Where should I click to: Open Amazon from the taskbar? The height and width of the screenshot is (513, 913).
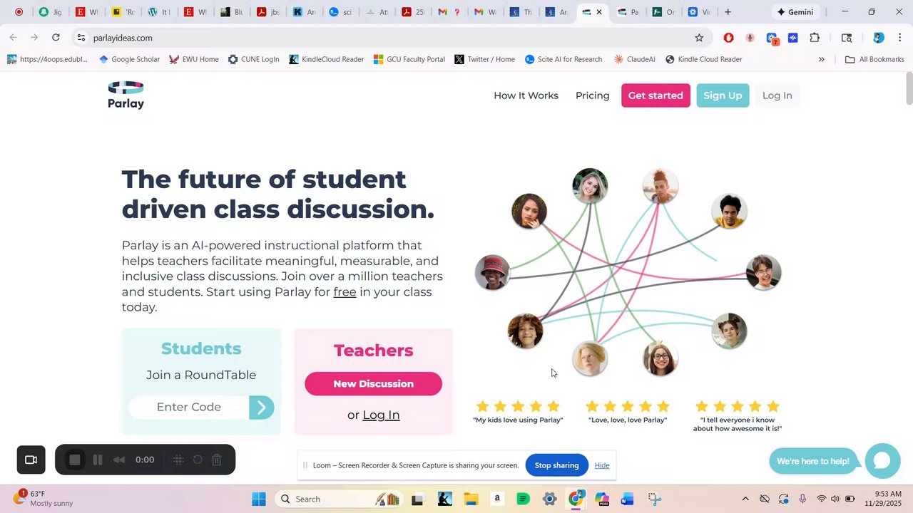click(x=497, y=499)
